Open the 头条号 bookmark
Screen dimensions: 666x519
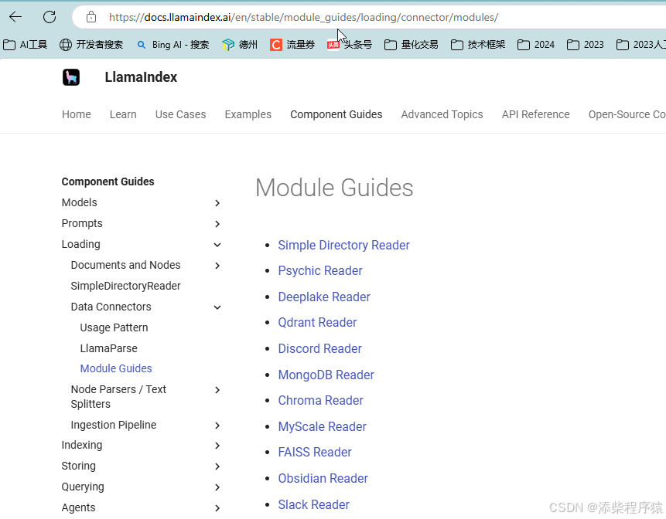click(350, 45)
